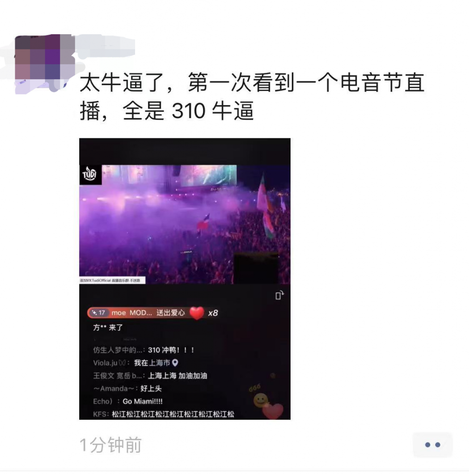
Task: Tap the '方** 来了' join notice
Action: [x=108, y=328]
